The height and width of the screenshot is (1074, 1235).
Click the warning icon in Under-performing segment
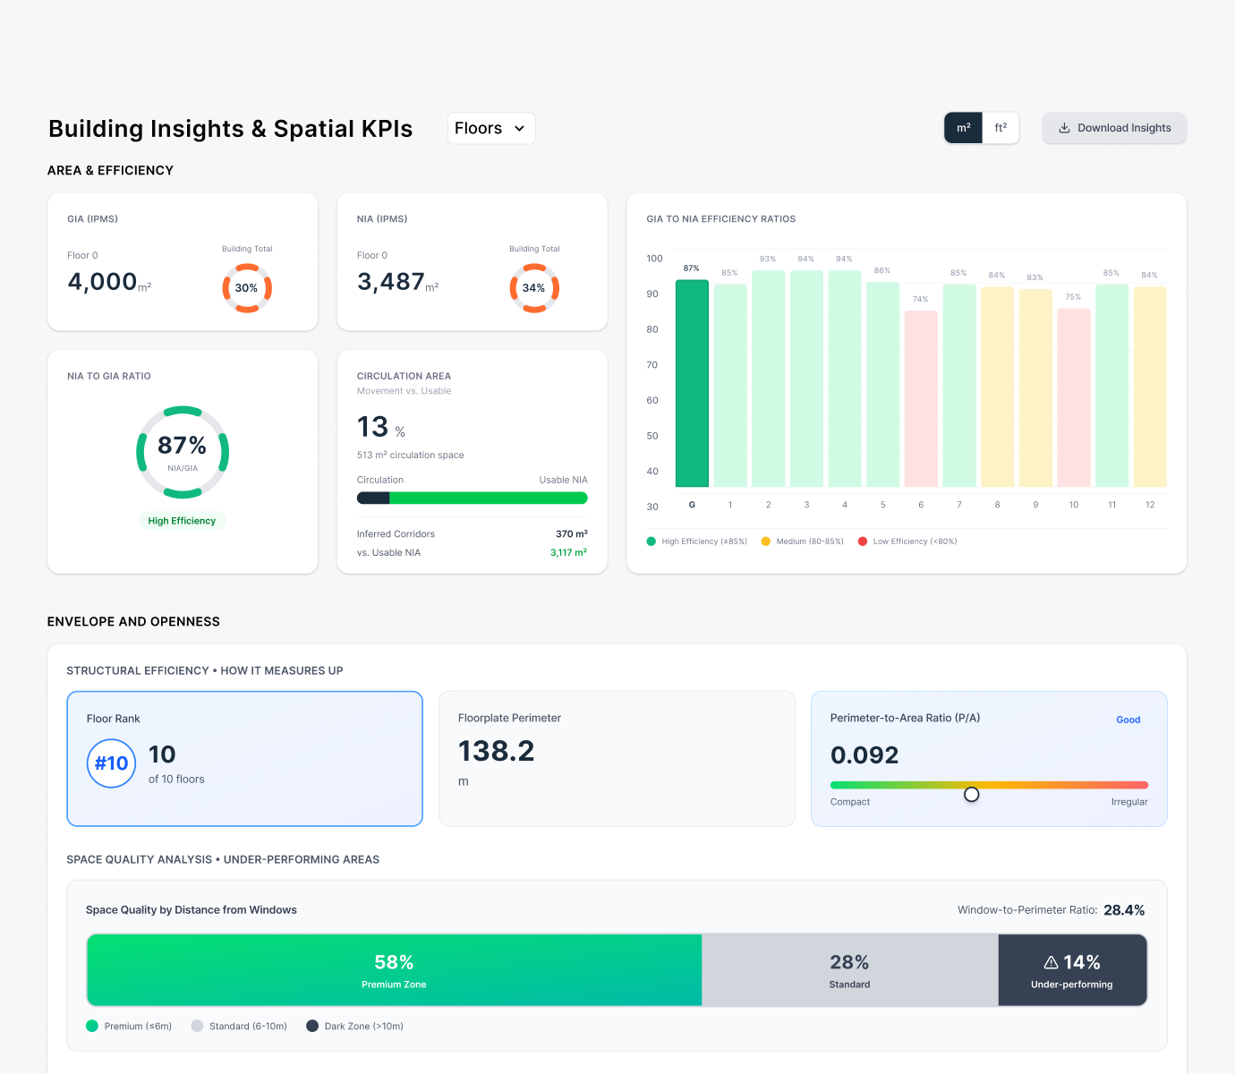(1050, 962)
